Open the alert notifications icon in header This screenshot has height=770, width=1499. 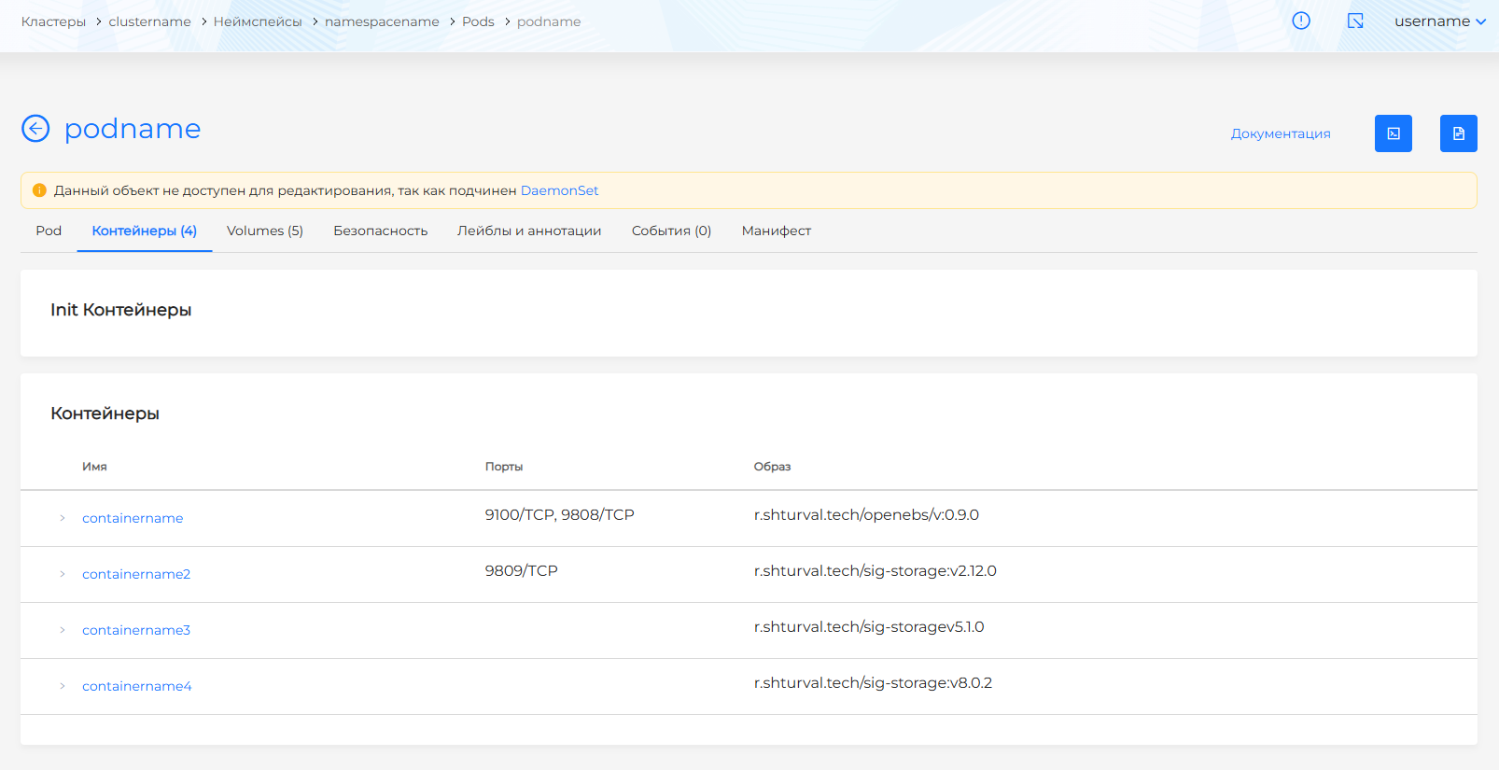point(1300,21)
